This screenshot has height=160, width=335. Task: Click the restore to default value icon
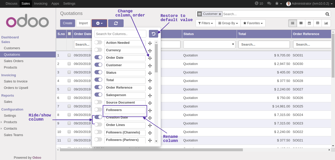point(154,33)
